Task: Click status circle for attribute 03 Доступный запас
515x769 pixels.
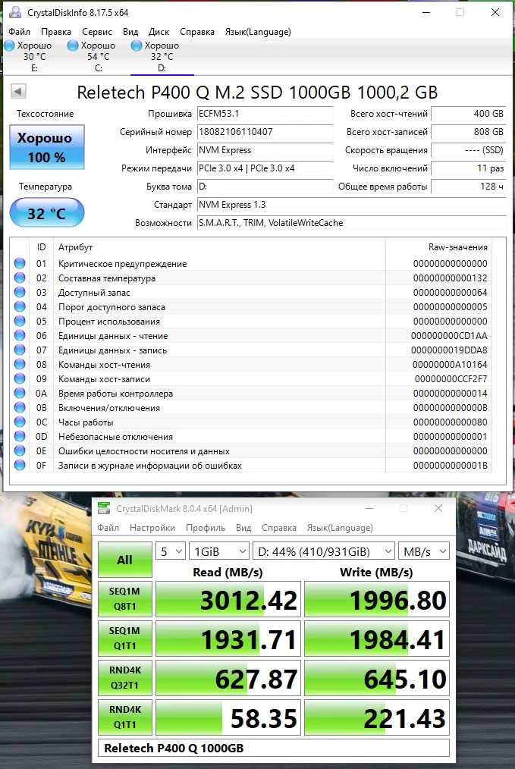Action: pos(20,292)
